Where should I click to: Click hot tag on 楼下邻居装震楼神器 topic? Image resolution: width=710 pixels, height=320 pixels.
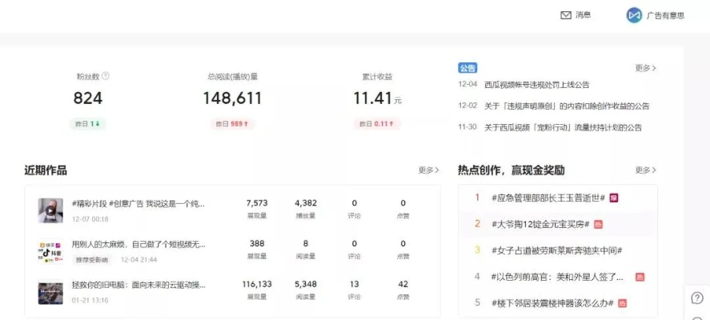623,303
